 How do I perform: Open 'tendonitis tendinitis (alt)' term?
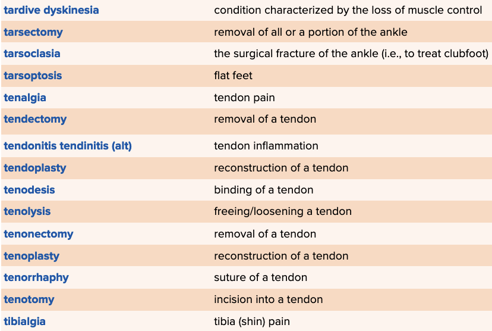[x=68, y=146]
